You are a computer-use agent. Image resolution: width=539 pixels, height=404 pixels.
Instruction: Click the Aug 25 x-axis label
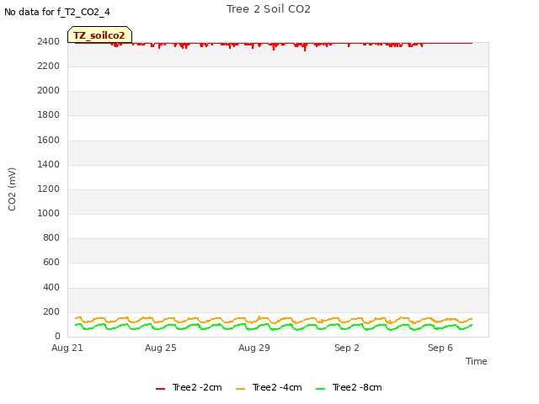pyautogui.click(x=161, y=348)
